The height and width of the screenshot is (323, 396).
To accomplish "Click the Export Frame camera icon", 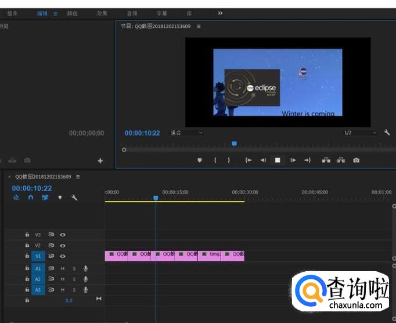I will [x=356, y=160].
